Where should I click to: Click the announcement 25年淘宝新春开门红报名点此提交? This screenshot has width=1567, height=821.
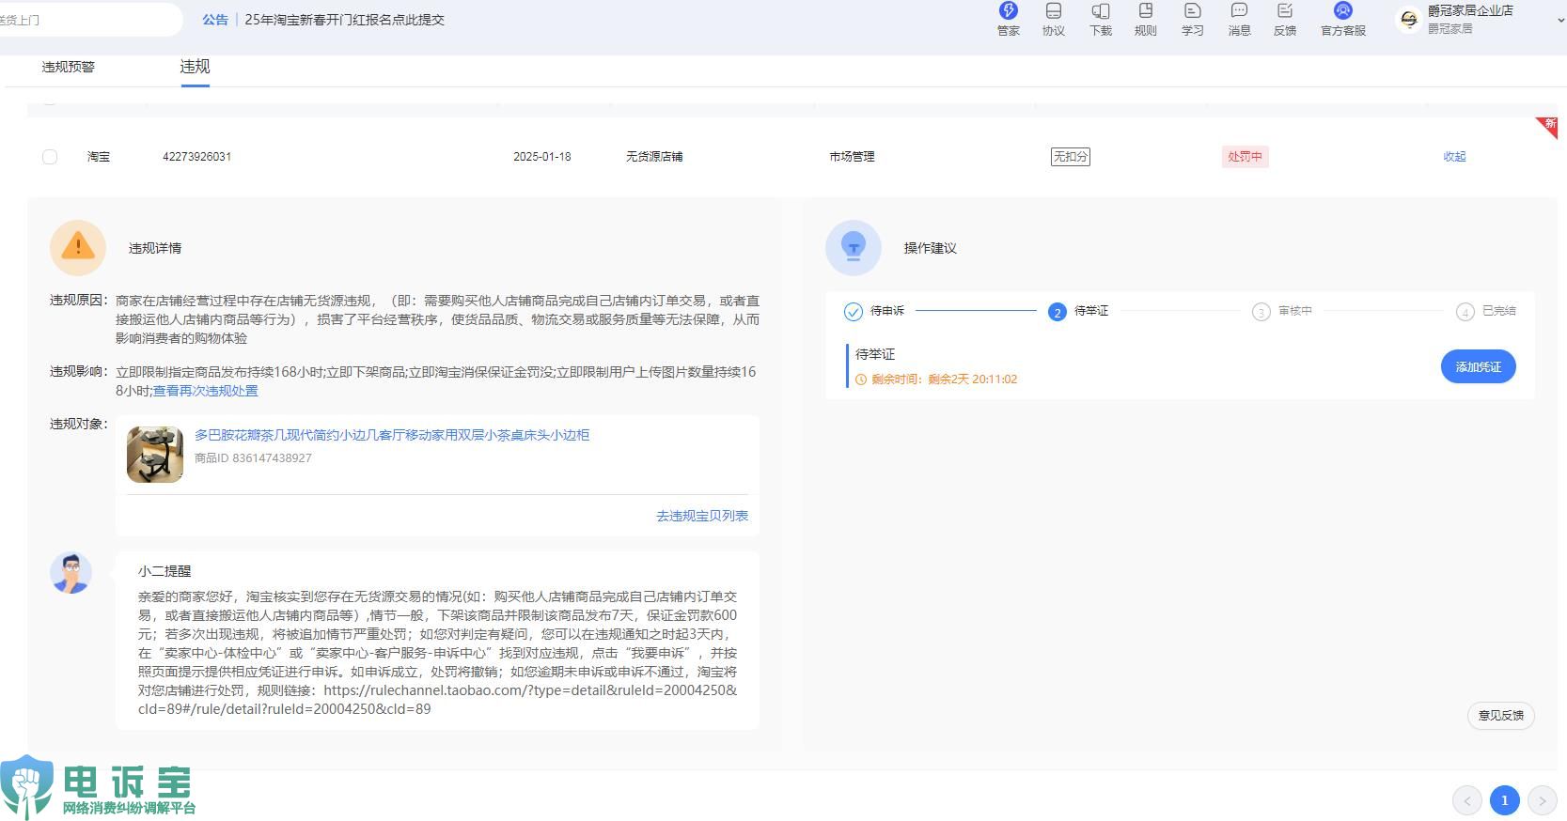click(x=344, y=20)
